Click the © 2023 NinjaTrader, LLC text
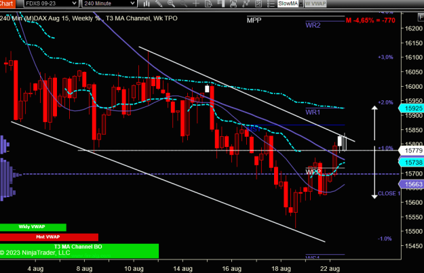 click(x=35, y=253)
